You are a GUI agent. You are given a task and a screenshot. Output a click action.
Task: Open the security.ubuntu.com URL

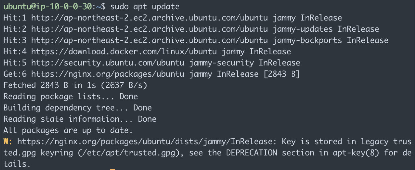point(108,63)
